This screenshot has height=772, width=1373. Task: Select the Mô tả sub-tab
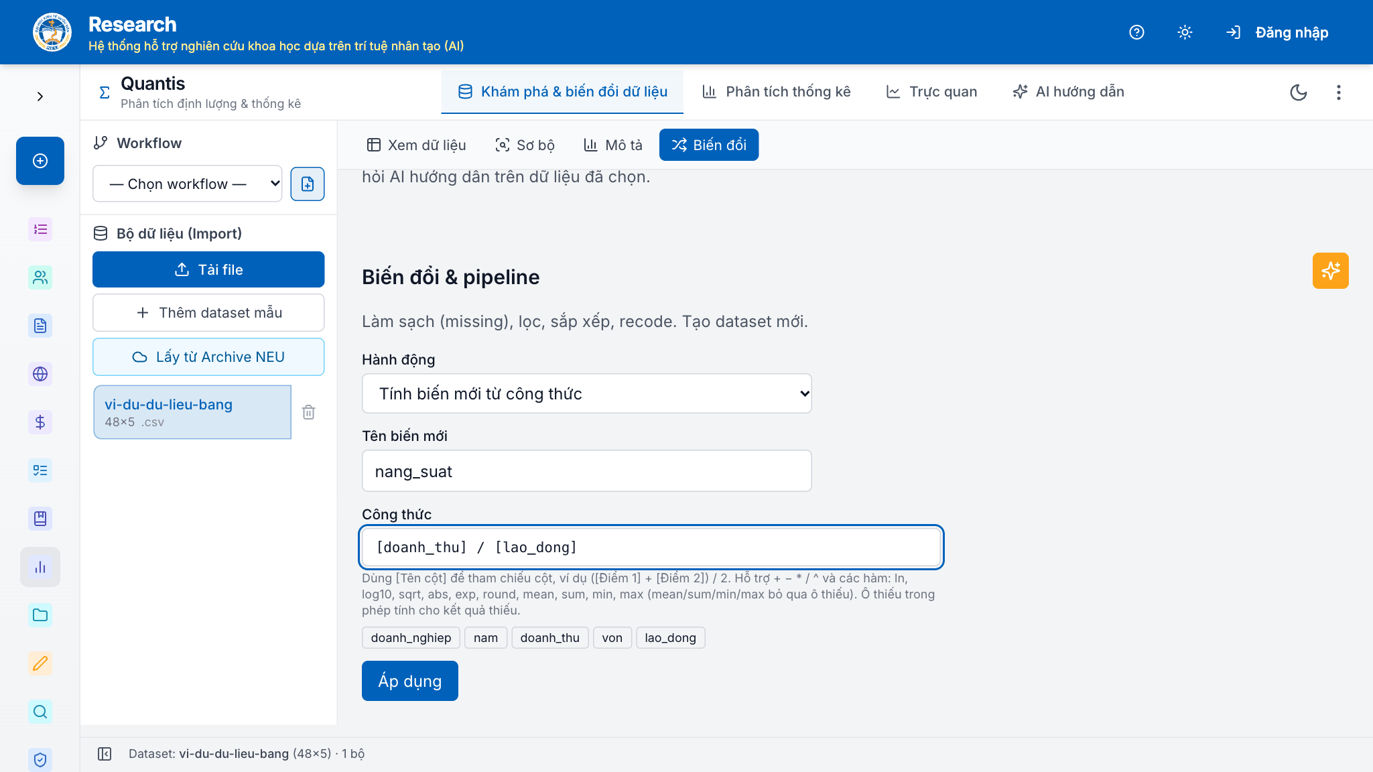click(612, 145)
